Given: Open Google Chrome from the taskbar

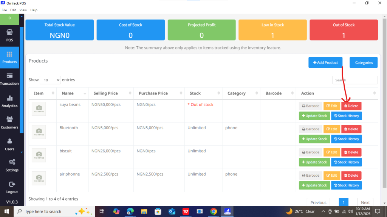Looking at the screenshot, I should pos(214,211).
